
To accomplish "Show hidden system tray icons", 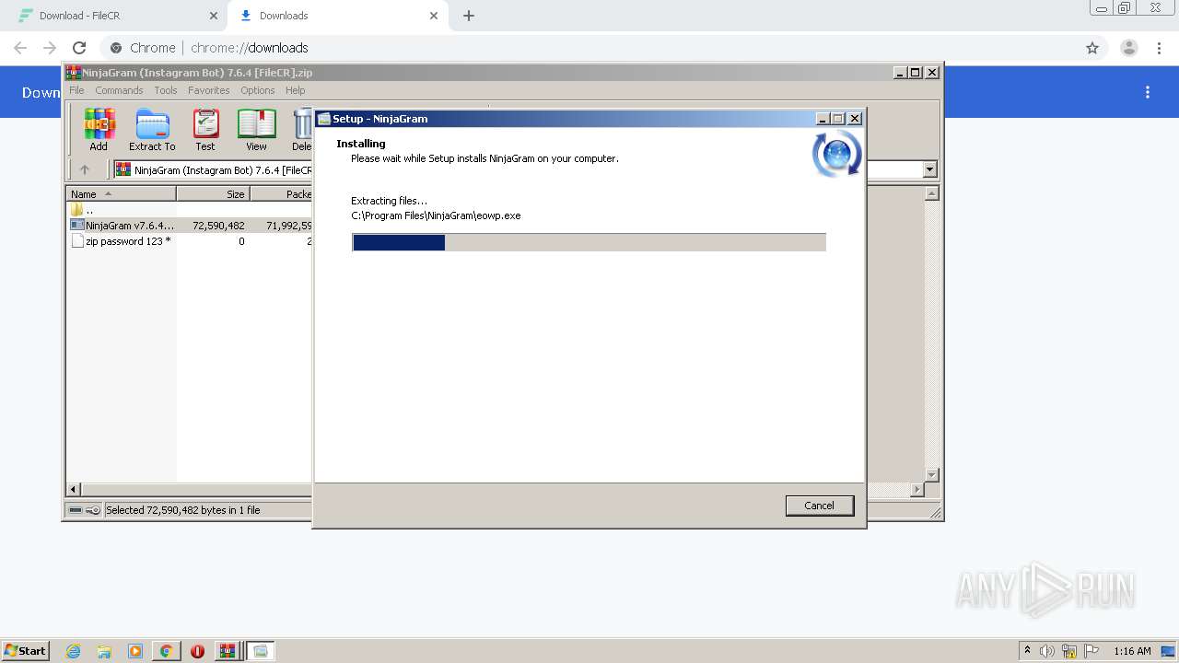I will [1027, 651].
